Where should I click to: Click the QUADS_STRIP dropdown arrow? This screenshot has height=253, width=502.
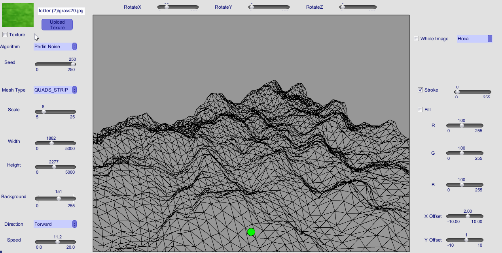coord(75,90)
